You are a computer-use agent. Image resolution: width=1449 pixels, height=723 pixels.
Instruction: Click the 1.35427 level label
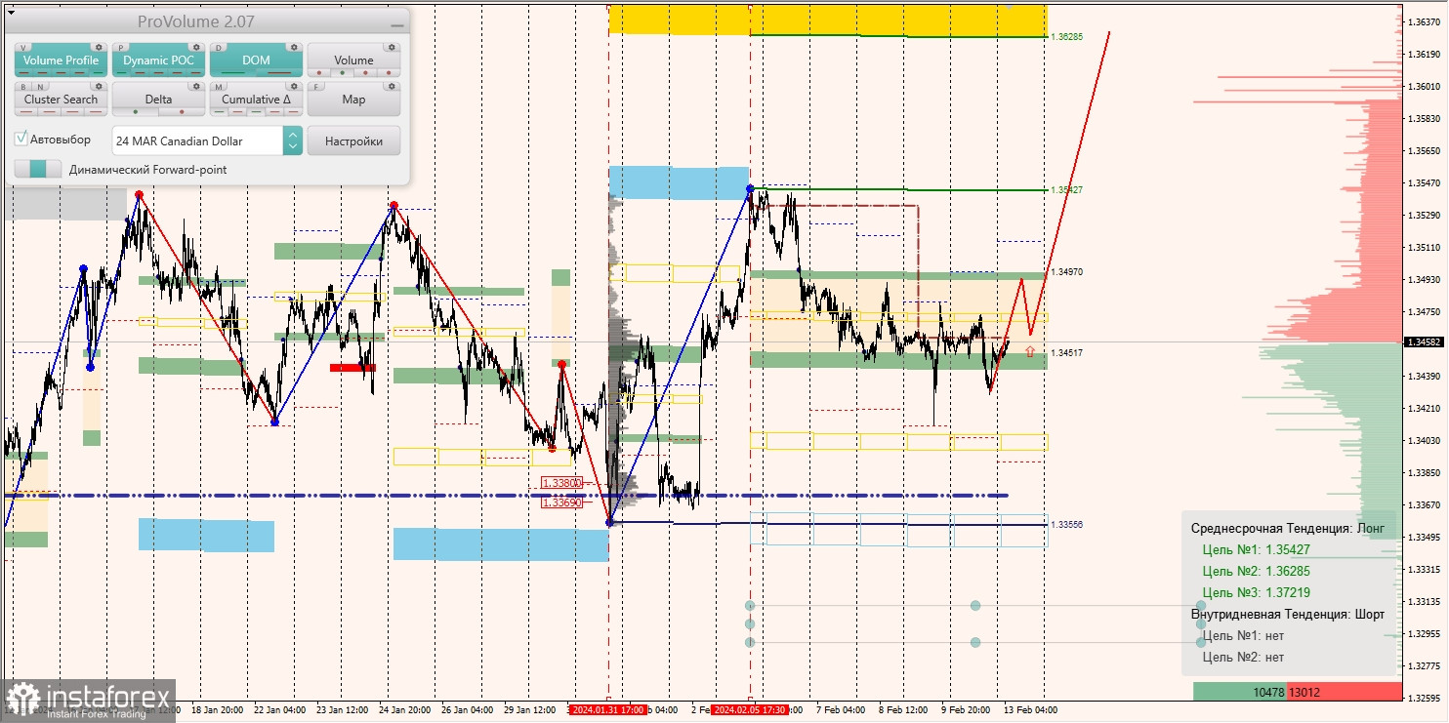(x=1066, y=189)
